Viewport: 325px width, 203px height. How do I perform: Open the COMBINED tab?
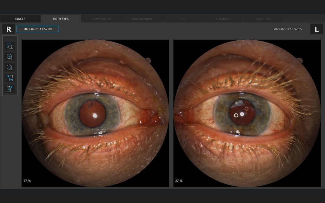coord(264,19)
